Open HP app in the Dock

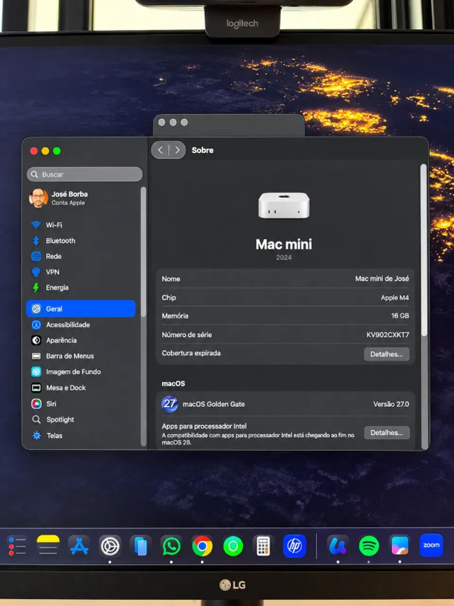294,546
